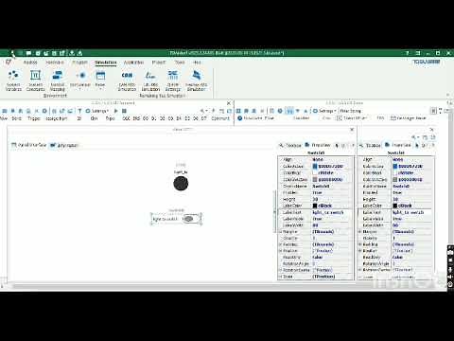
Task: Click the Color Active swatch in the left panel
Action: tap(315, 167)
